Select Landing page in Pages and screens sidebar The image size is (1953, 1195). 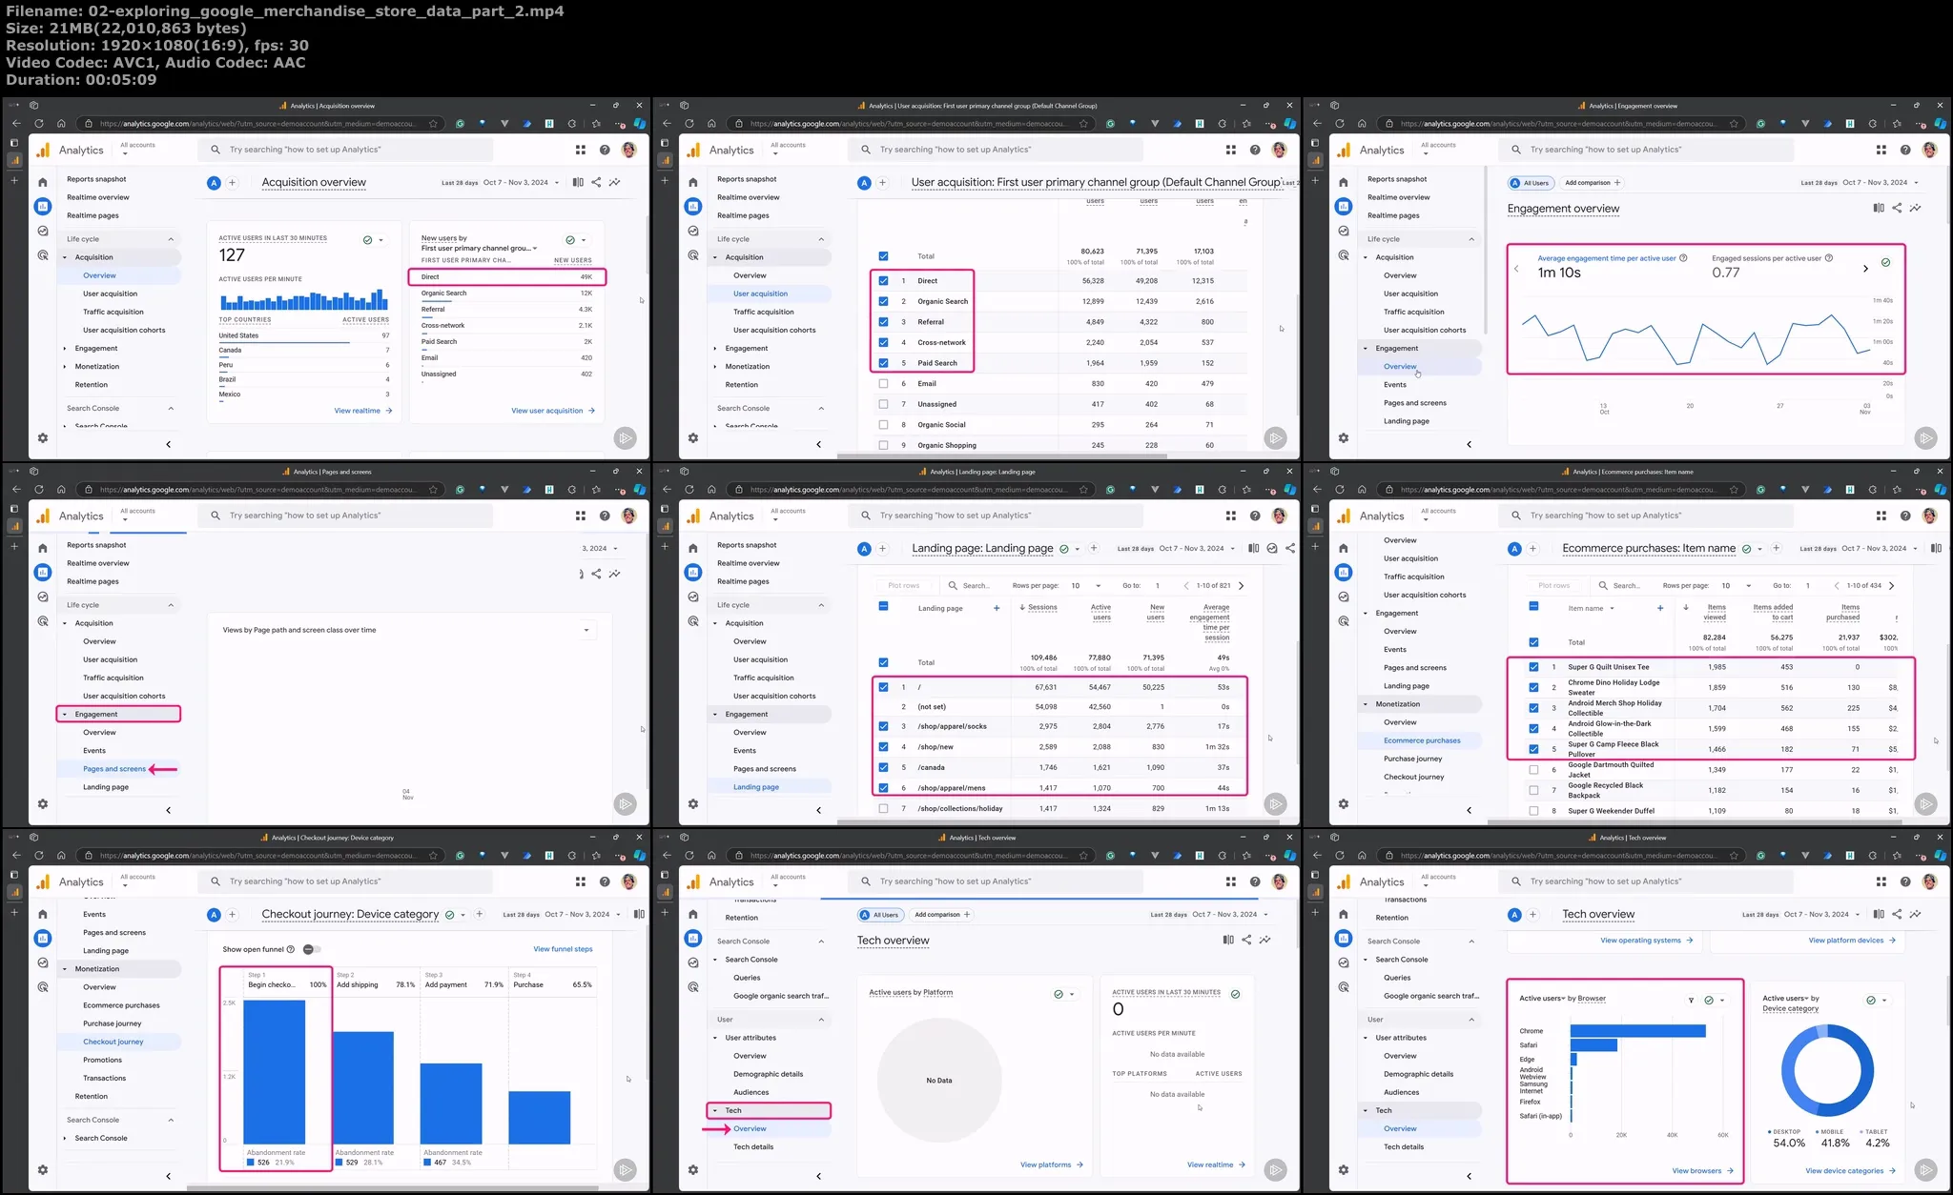(106, 787)
